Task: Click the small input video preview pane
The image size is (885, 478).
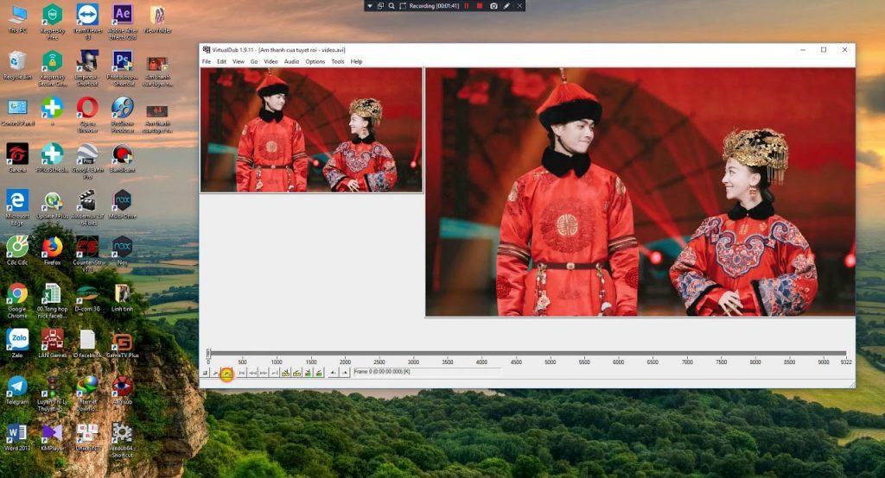Action: point(311,129)
